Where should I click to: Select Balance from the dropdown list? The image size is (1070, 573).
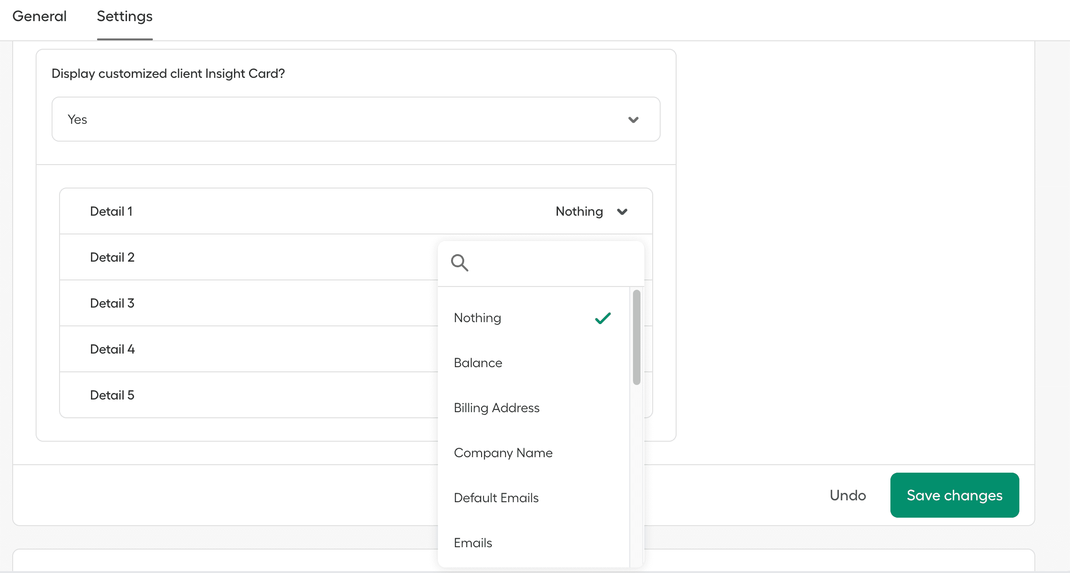[x=478, y=362]
